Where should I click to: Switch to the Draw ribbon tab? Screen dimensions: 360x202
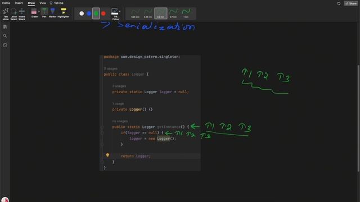pos(31,3)
